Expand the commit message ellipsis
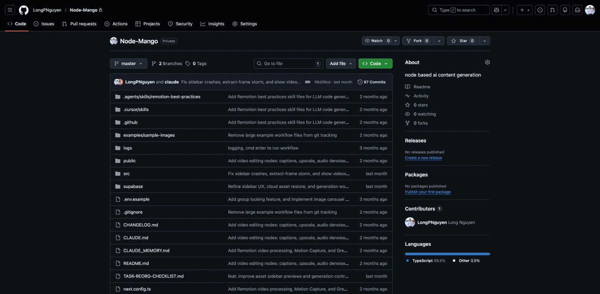The image size is (600, 294). 308,82
